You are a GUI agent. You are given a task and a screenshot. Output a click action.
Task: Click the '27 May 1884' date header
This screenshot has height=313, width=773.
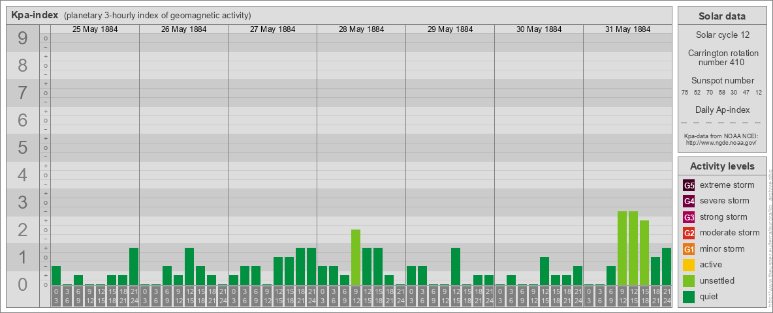pos(273,29)
